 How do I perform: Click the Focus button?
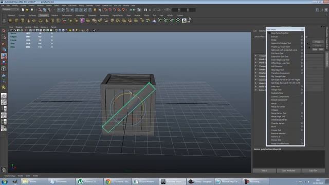(318, 42)
